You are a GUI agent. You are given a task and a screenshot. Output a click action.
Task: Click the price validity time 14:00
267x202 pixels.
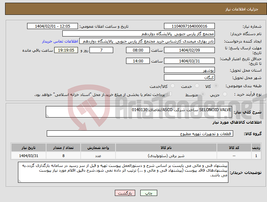(138, 61)
